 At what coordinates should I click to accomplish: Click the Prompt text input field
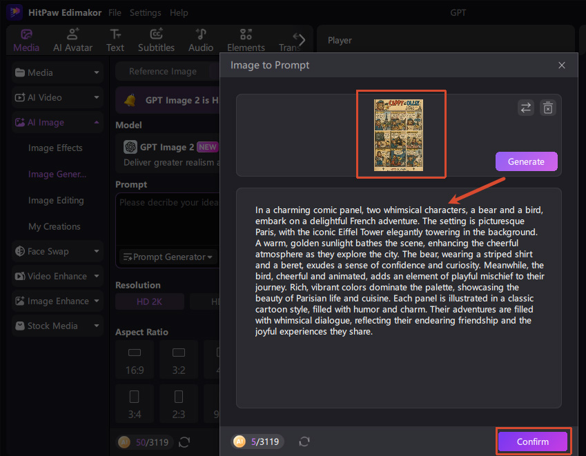168,219
